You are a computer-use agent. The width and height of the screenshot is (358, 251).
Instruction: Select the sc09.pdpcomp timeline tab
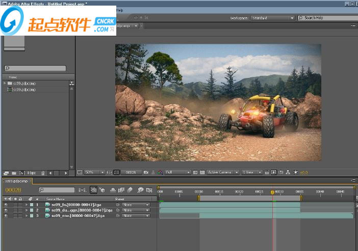(15, 181)
